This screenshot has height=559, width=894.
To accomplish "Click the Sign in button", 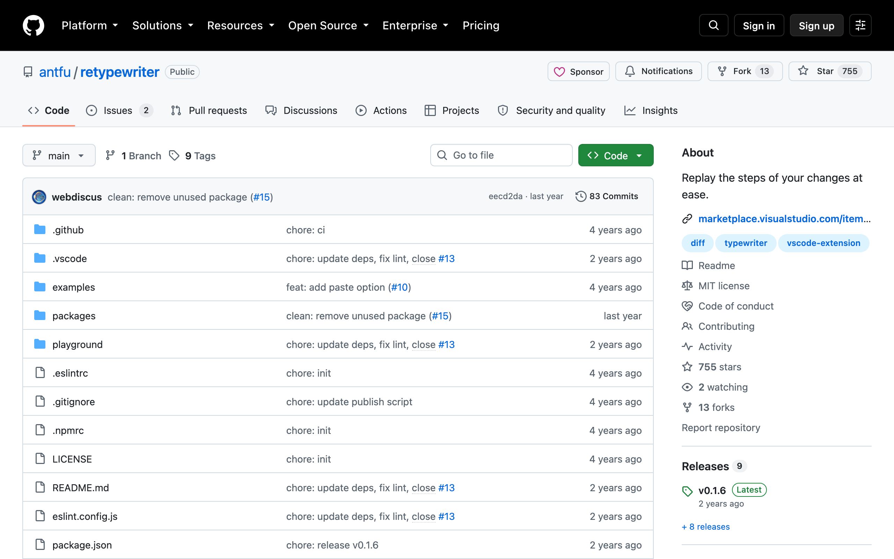I will (x=759, y=26).
